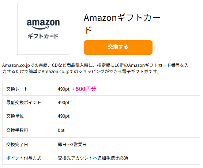Image resolution: width=203 pixels, height=168 pixels.
Task: Click the pink 500円分 value
Action: coord(86,89)
